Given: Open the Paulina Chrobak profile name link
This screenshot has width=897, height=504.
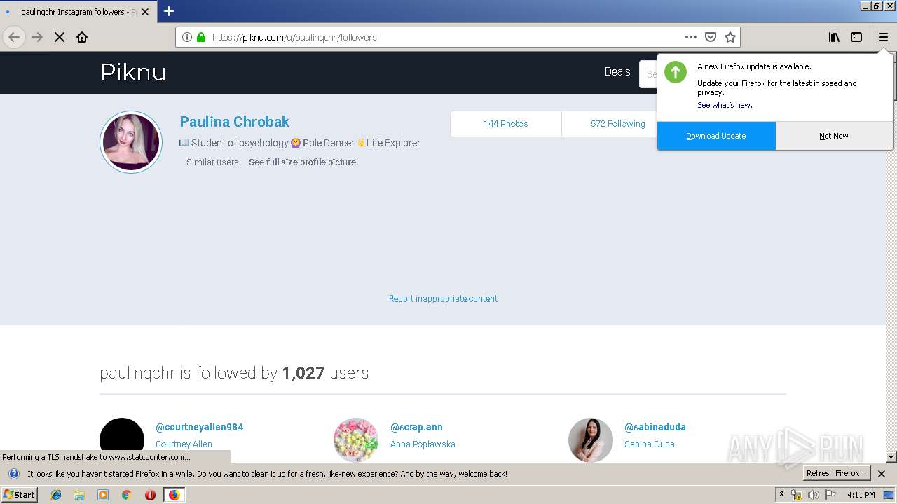Looking at the screenshot, I should pyautogui.click(x=235, y=122).
